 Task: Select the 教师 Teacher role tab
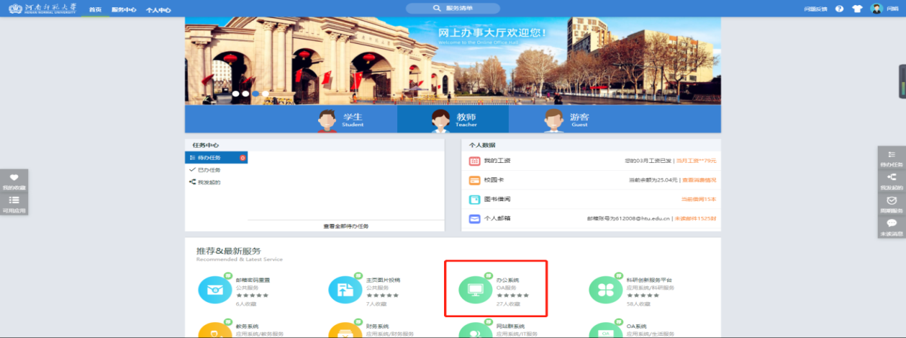(453, 119)
